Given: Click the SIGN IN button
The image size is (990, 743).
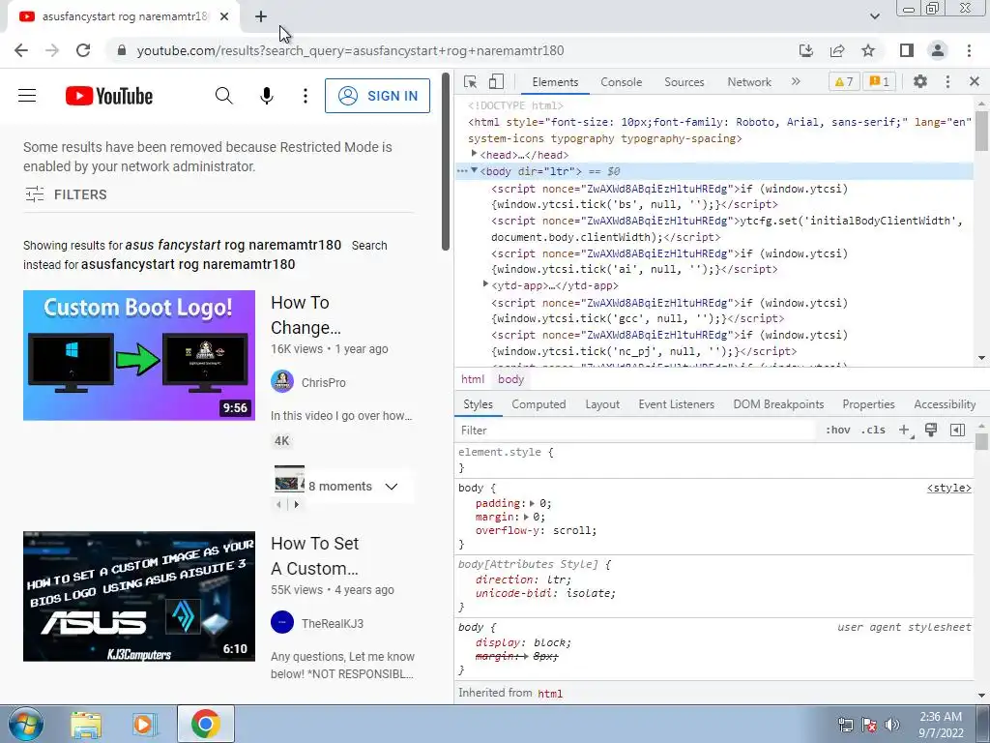Looking at the screenshot, I should tap(378, 96).
